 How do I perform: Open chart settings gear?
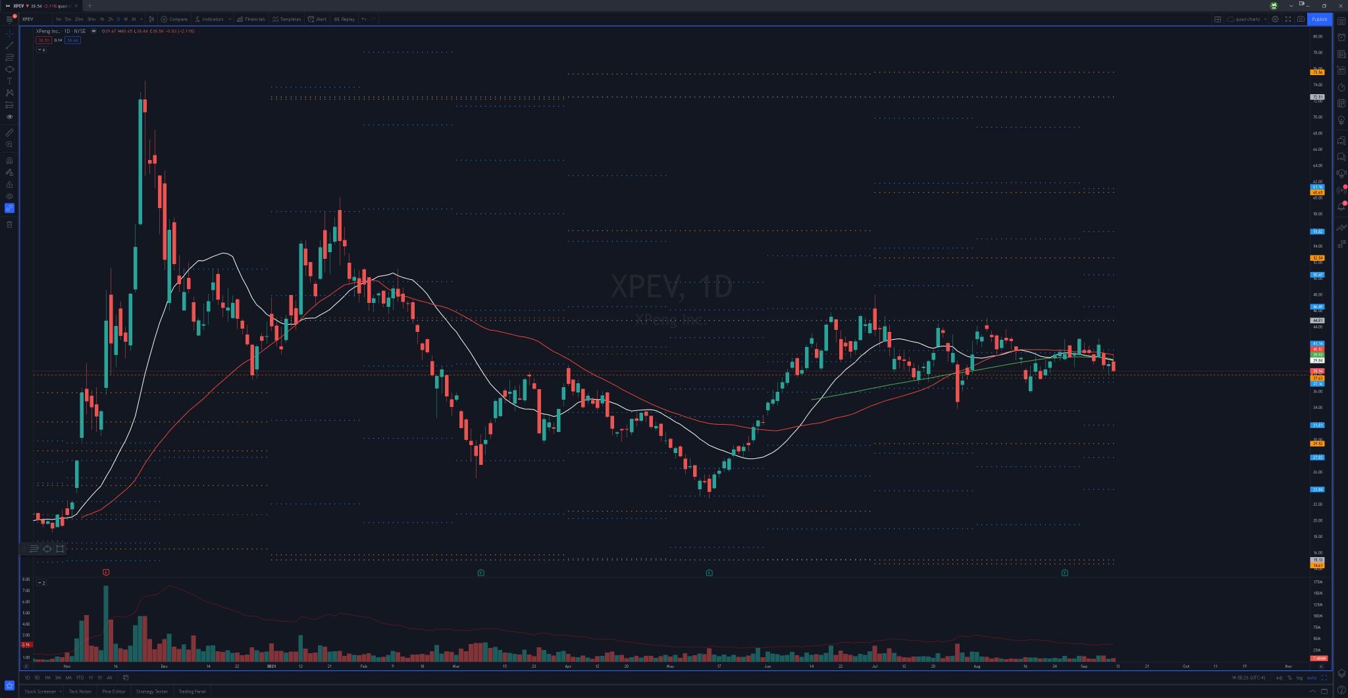click(x=1275, y=19)
